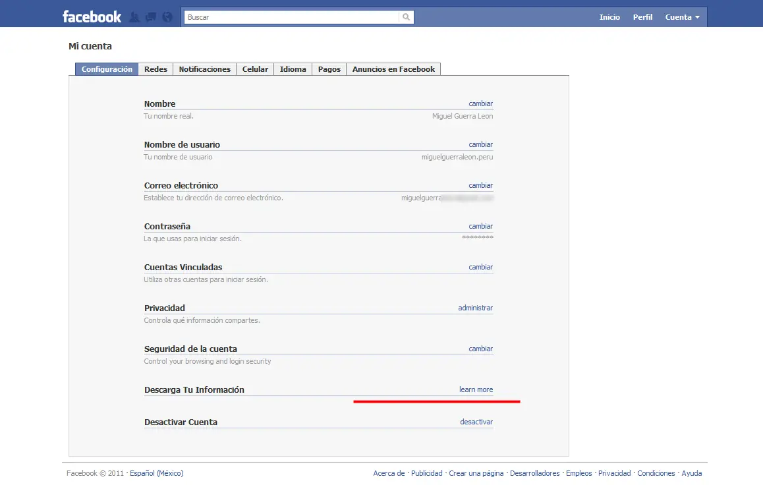Select the Pagos tab

[329, 69]
